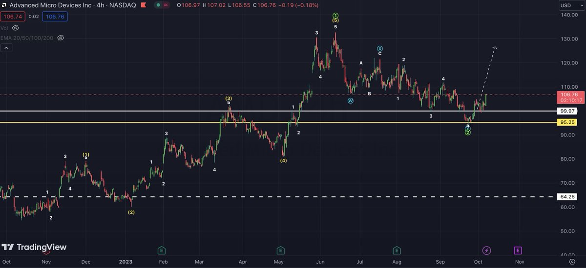This screenshot has width=586, height=268.
Task: Select the circled X wave label
Action: [380, 48]
